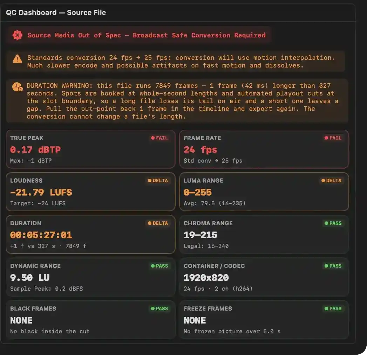Click the DELTA status dot on Duration
The width and height of the screenshot is (367, 355).
coord(150,223)
